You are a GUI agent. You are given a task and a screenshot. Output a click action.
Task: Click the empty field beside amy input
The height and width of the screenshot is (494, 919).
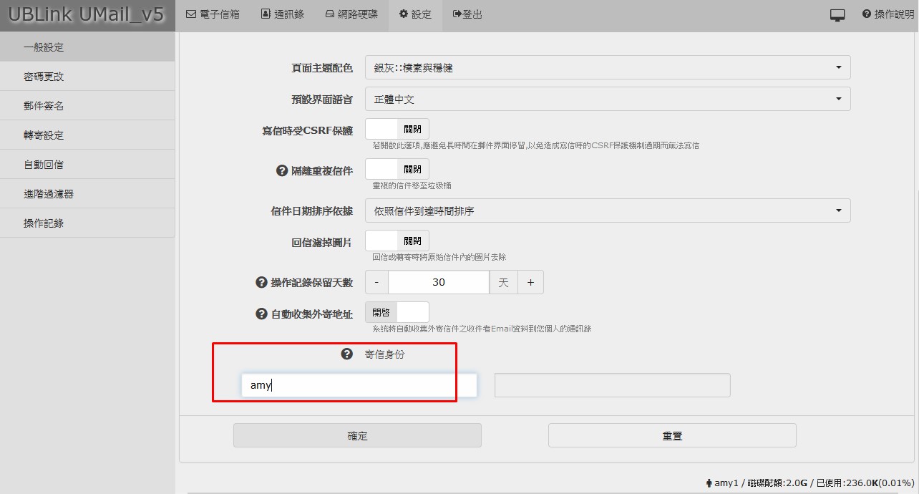[x=612, y=385]
